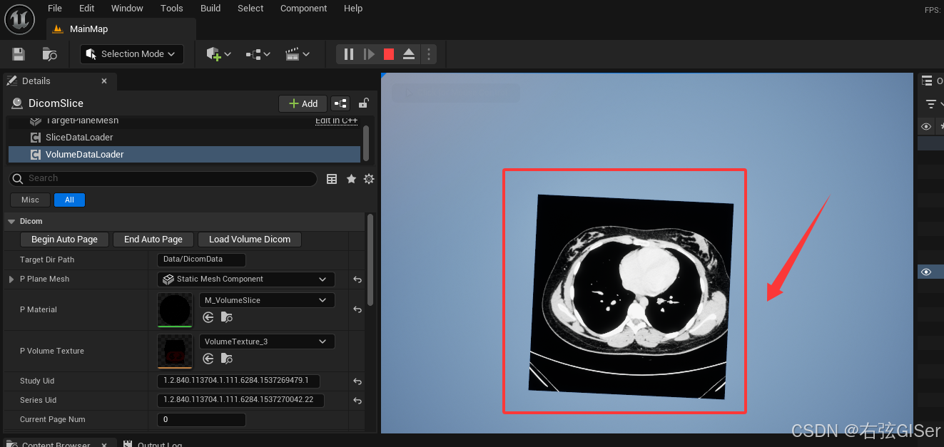Open the Selection Mode dropdown
This screenshot has width=944, height=447.
(132, 54)
